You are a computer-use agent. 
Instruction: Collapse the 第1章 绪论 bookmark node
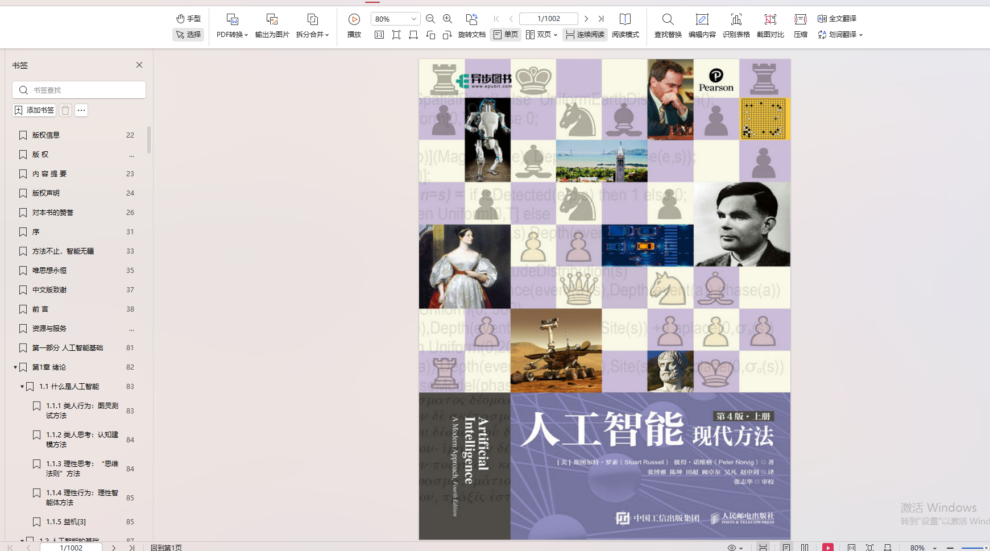(15, 367)
